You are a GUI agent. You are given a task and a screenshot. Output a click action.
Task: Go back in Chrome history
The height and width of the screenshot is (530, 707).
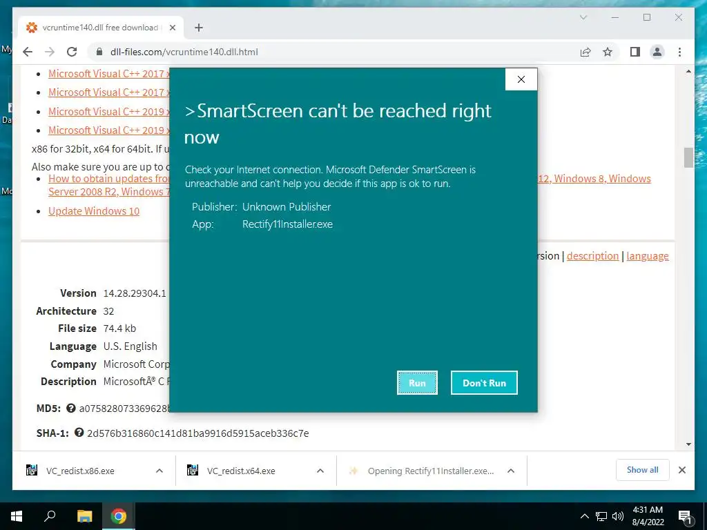click(28, 52)
